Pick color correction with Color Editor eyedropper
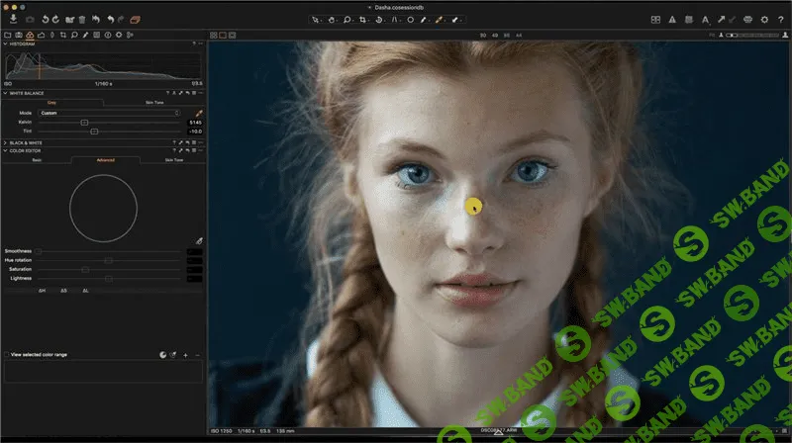 199,241
